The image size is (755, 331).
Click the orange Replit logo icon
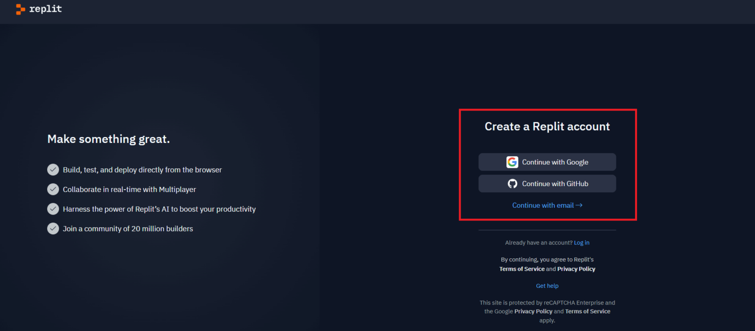pos(21,9)
